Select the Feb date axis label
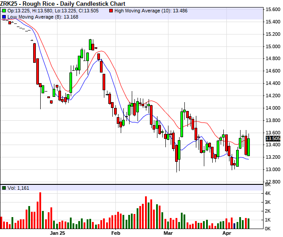 (x=115, y=232)
